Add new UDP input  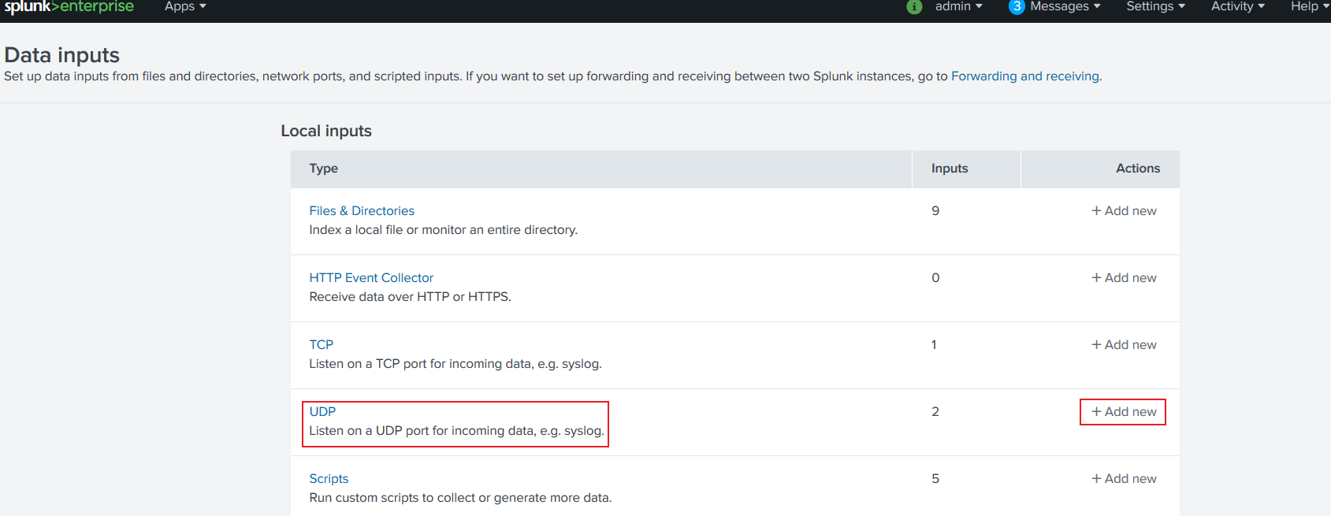coord(1124,412)
